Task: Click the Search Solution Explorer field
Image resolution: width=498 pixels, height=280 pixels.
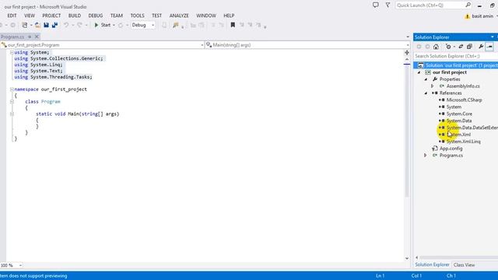Action: pos(456,56)
